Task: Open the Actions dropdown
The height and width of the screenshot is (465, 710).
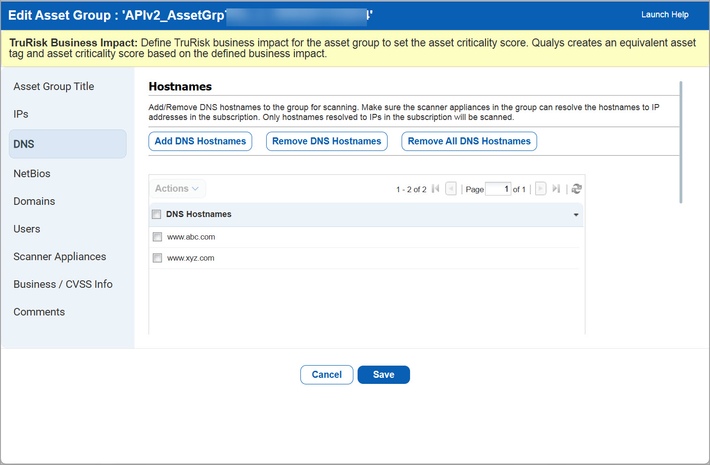Action: click(x=177, y=188)
